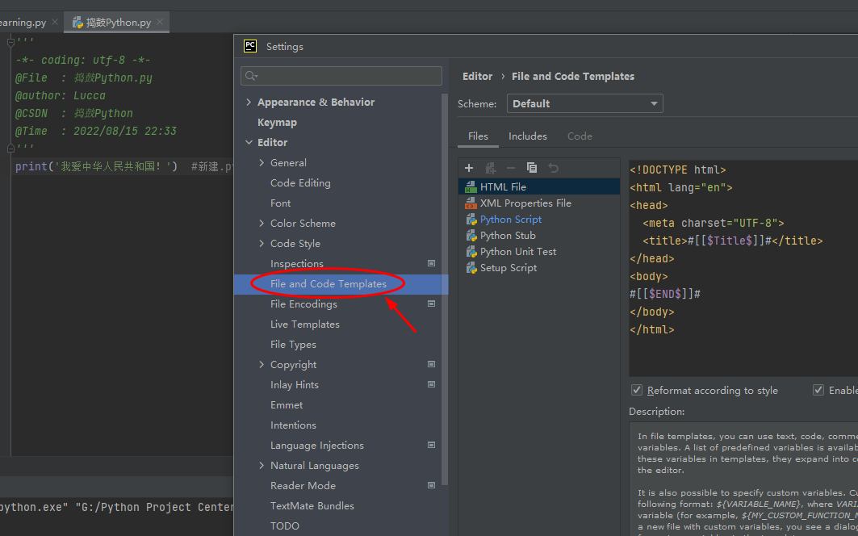Switch to the Code tab
This screenshot has height=536, width=858.
(x=580, y=136)
